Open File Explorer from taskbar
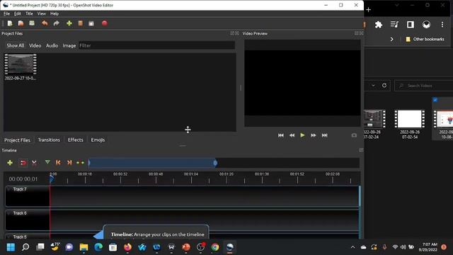Image resolution: width=453 pixels, height=255 pixels. pyautogui.click(x=84, y=247)
